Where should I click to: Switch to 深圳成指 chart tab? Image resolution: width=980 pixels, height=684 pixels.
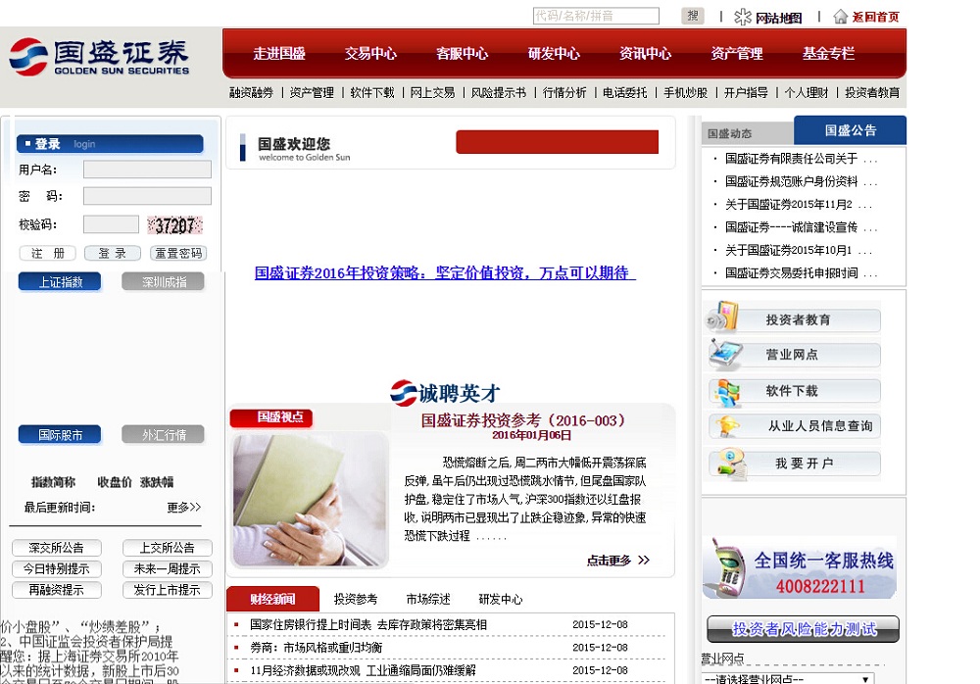[163, 282]
